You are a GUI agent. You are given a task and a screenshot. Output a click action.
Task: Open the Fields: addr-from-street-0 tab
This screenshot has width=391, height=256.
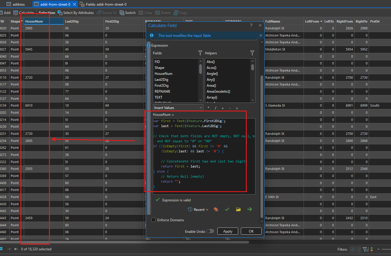[x=103, y=4]
